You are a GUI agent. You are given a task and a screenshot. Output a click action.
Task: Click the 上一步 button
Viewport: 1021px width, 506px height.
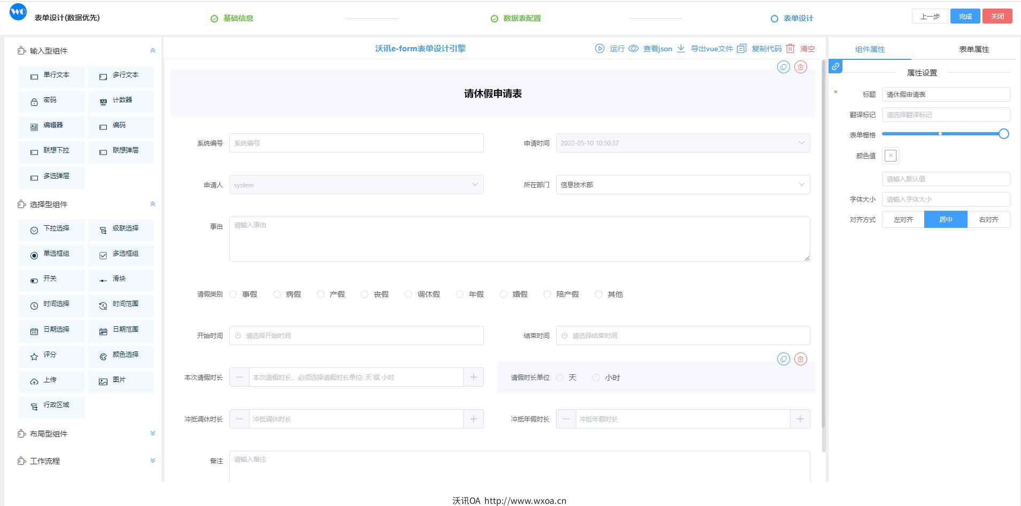[x=930, y=16]
